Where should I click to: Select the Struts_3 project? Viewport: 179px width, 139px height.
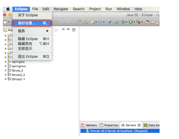point(18,70)
